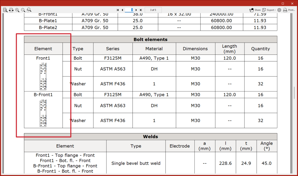Go to the last page
The width and height of the screenshot is (298, 176).
click(141, 10)
